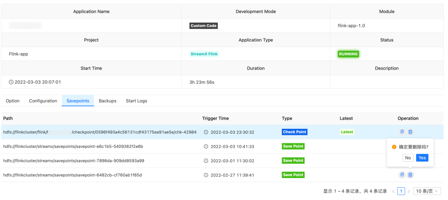448x200 pixels.
Task: Copy the Check Point path in first row
Action: pyautogui.click(x=402, y=132)
